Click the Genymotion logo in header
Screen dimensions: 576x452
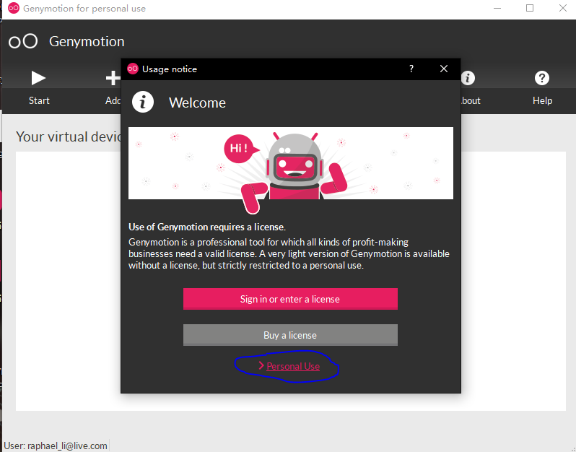tap(23, 42)
